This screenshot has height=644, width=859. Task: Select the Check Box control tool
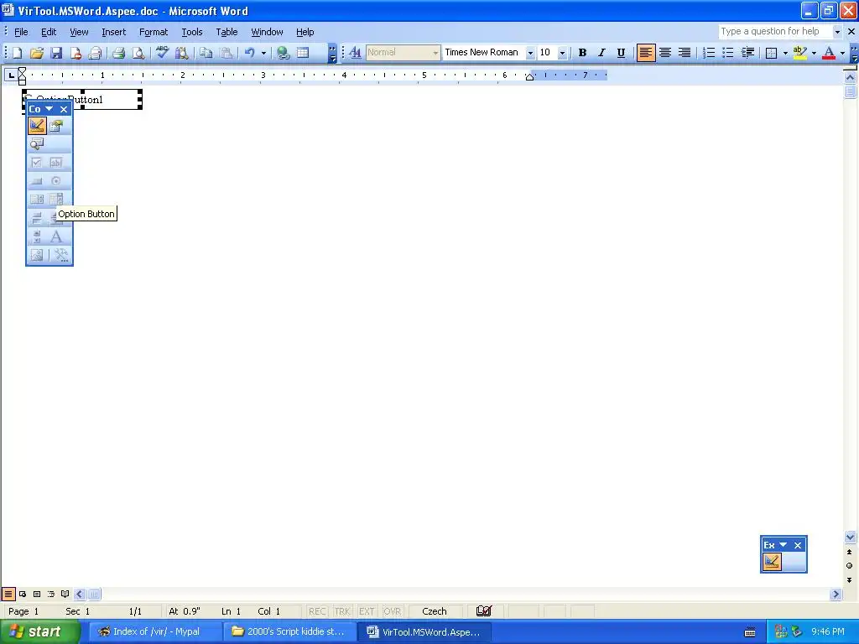click(37, 163)
